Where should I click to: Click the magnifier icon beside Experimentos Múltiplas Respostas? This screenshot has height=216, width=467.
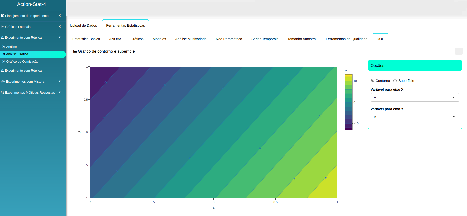(3, 92)
